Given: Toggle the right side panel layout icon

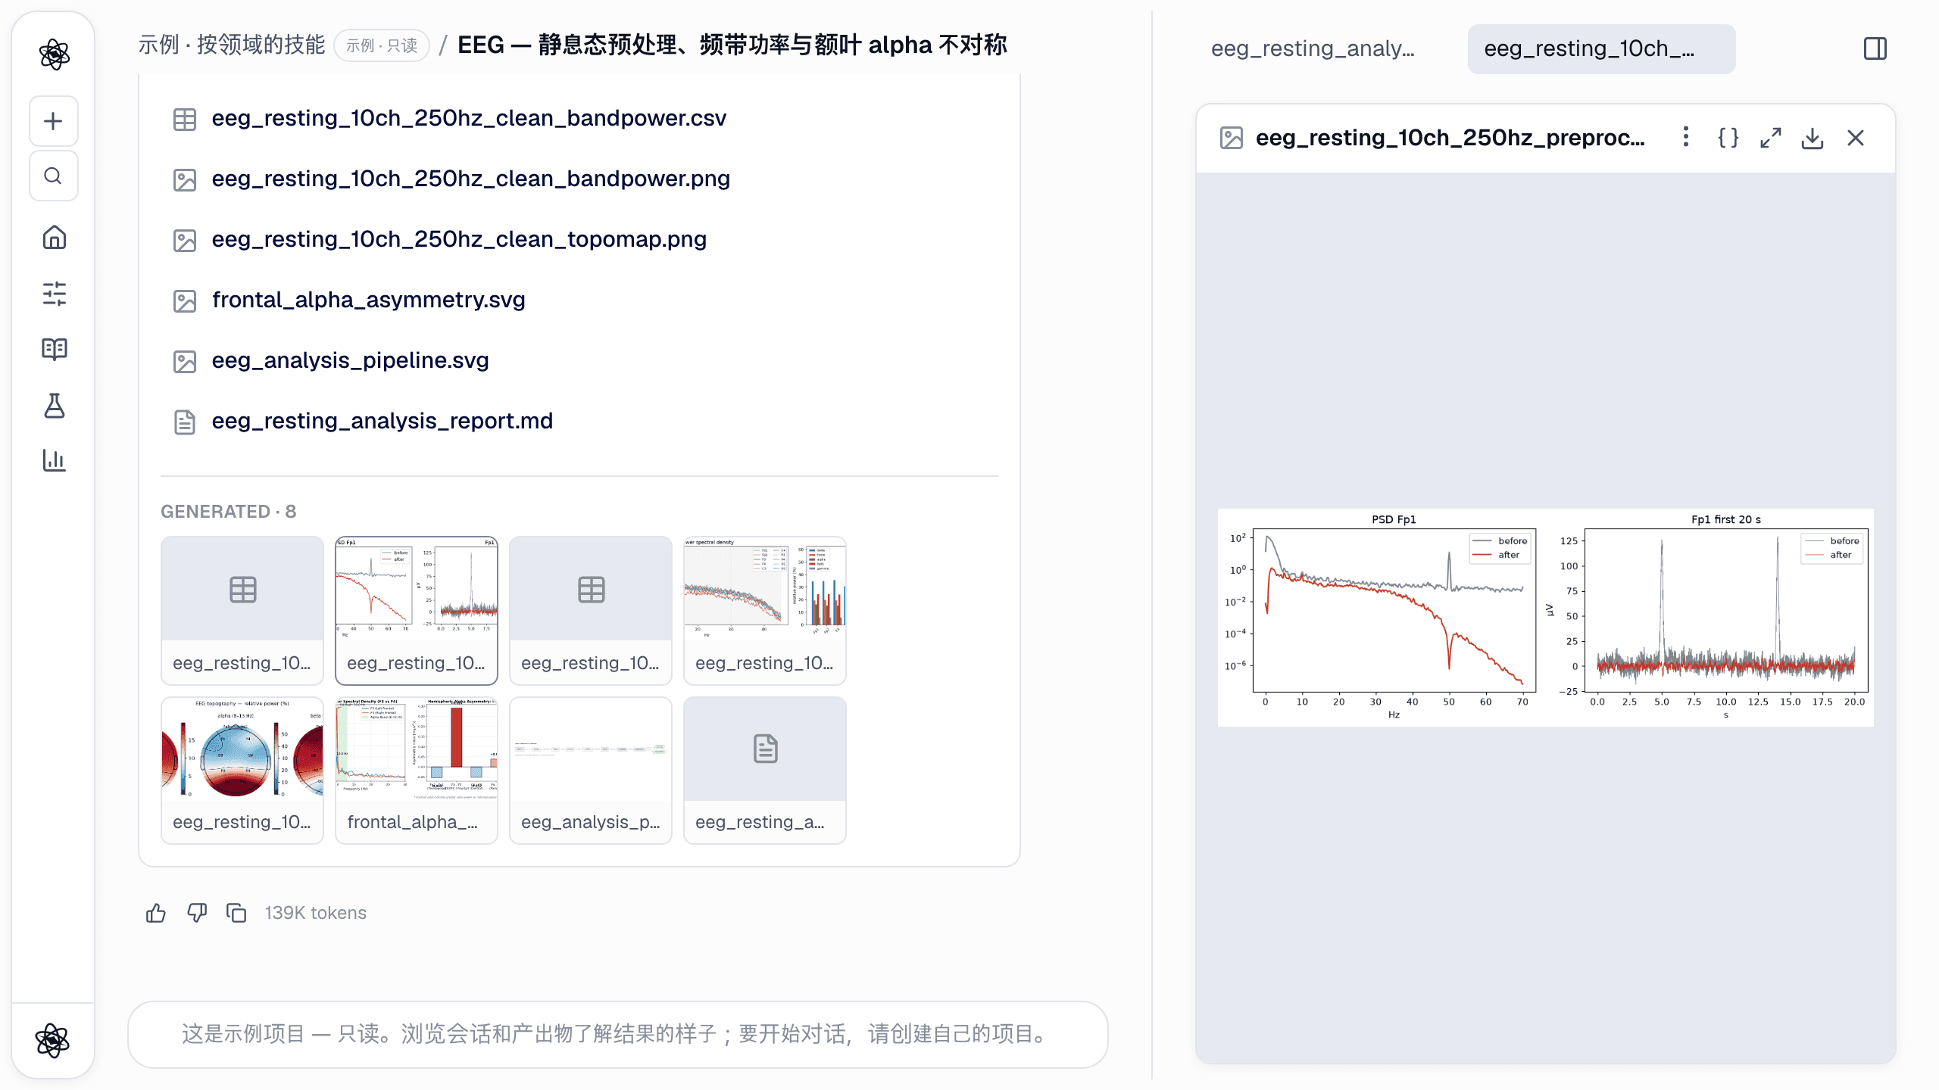Looking at the screenshot, I should click(1875, 49).
